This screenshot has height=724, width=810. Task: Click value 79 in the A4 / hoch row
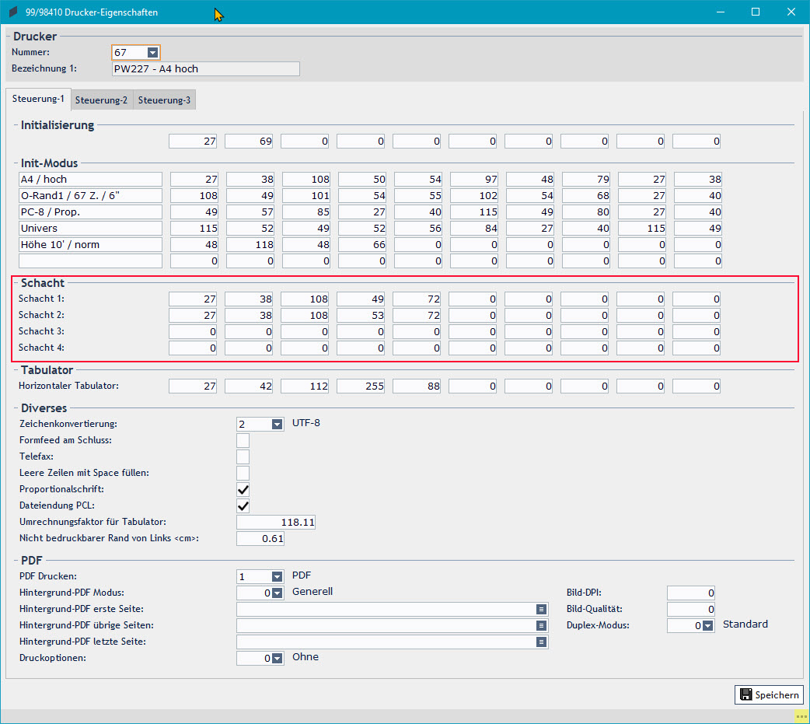(x=586, y=180)
